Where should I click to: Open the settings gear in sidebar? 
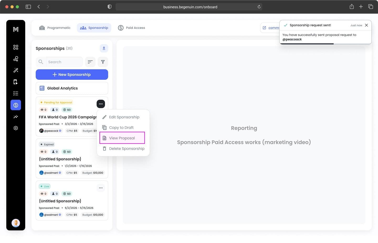tap(16, 128)
